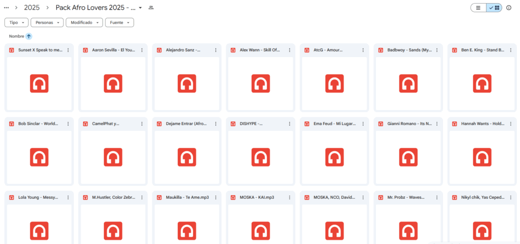Expand Pack Afro Lovers 2025 folder menu arrow

click(140, 8)
